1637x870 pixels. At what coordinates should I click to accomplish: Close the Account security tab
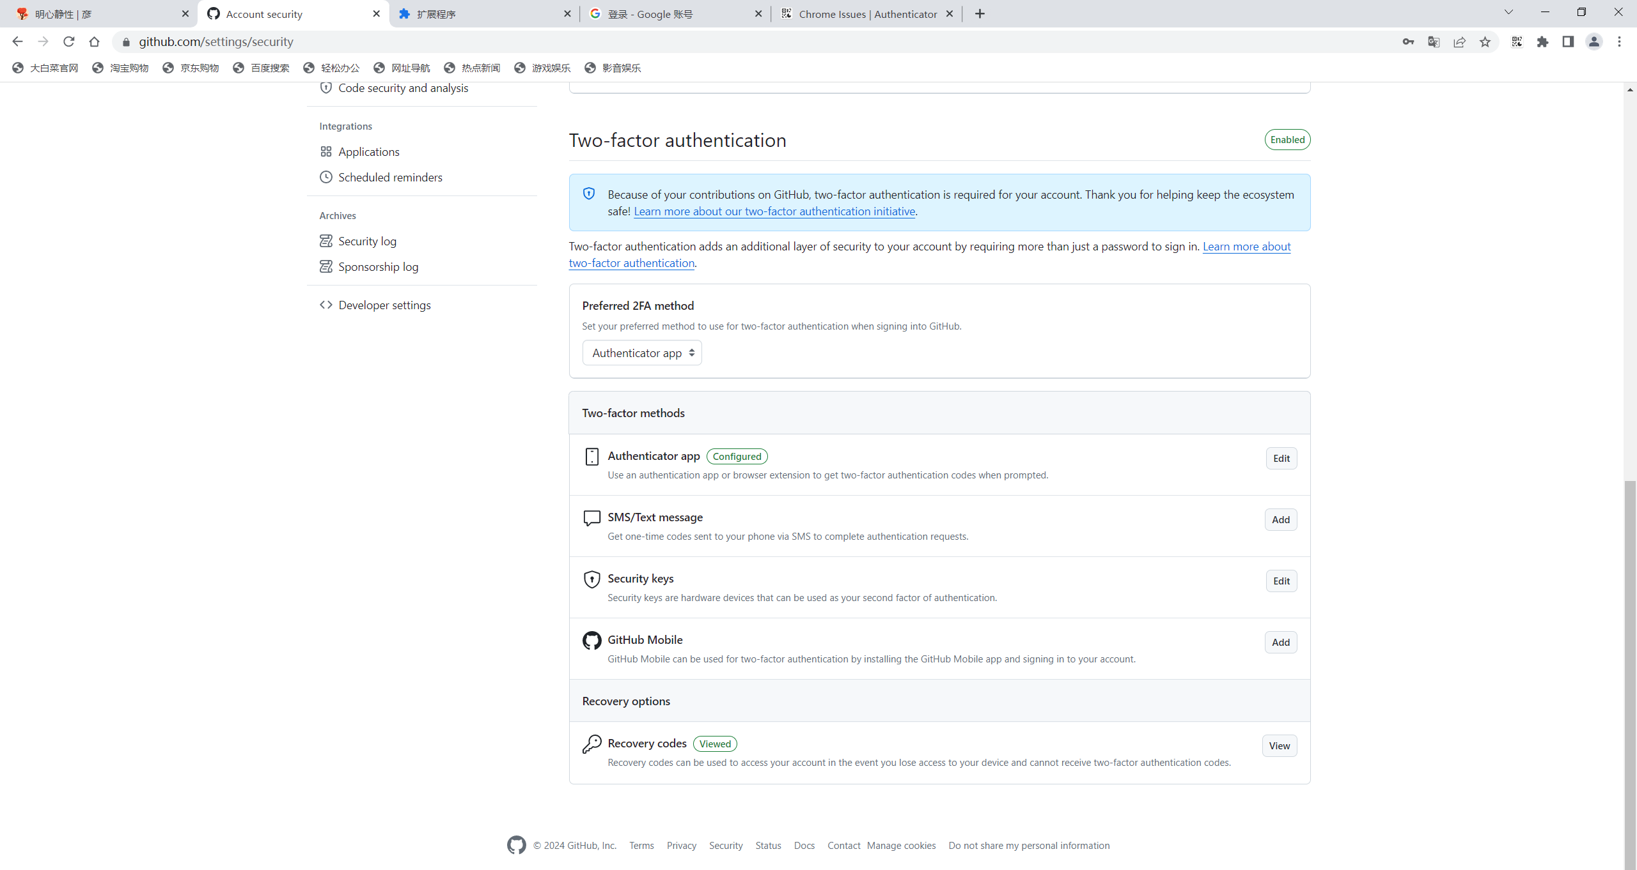376,13
